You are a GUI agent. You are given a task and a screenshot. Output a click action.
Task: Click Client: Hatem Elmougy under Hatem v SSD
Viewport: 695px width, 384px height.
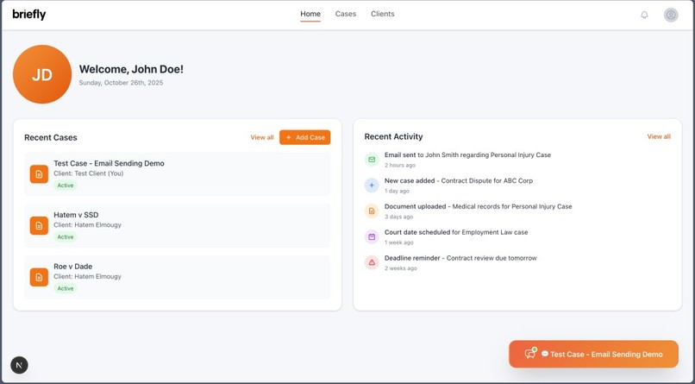coord(87,225)
